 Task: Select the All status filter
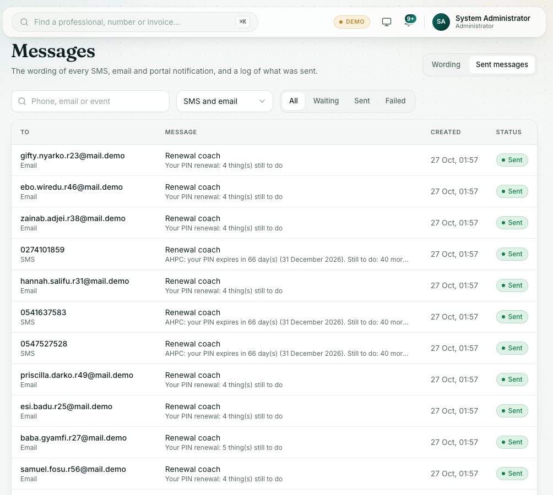coord(294,101)
